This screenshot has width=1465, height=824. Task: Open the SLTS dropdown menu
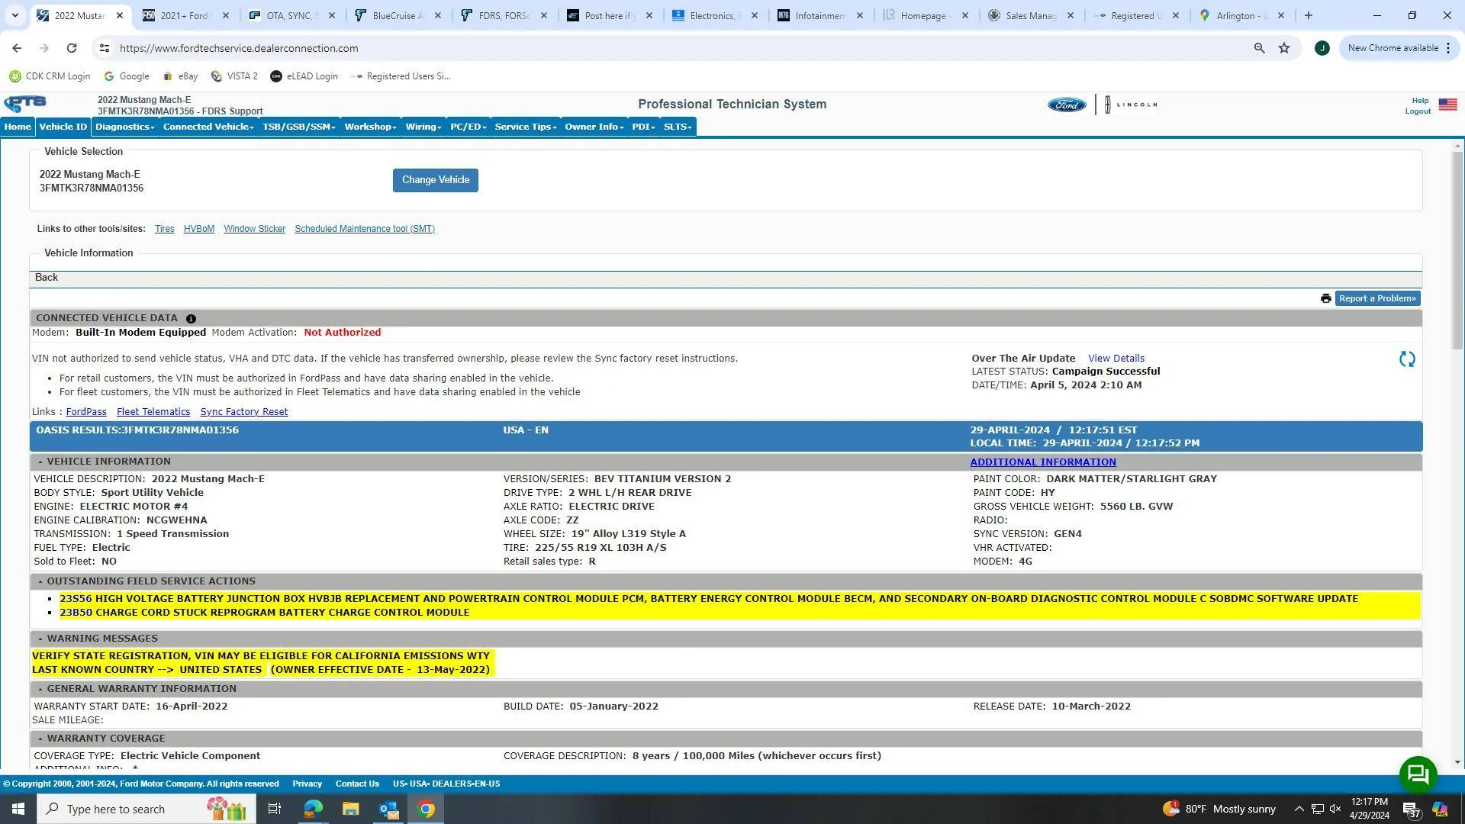[678, 127]
